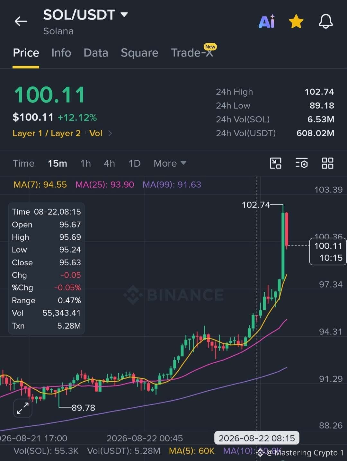Select the 1D chart interval

coord(134,163)
